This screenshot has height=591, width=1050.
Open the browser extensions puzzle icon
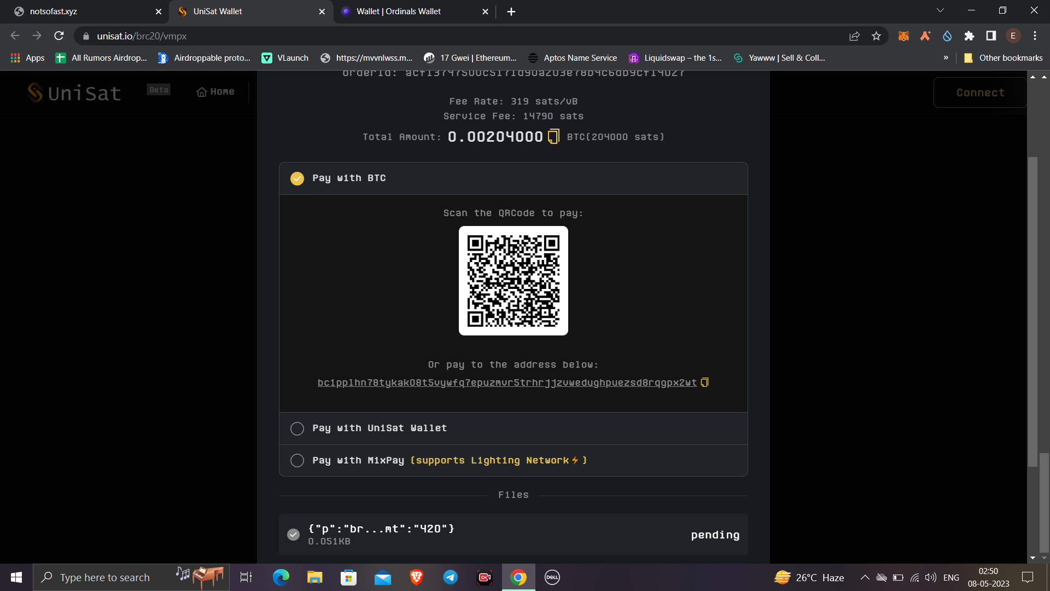(x=969, y=36)
